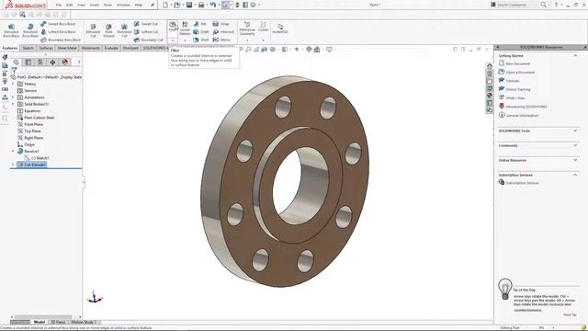
Task: Open the Reference Geometry dropdown arrow
Action: [x=247, y=40]
